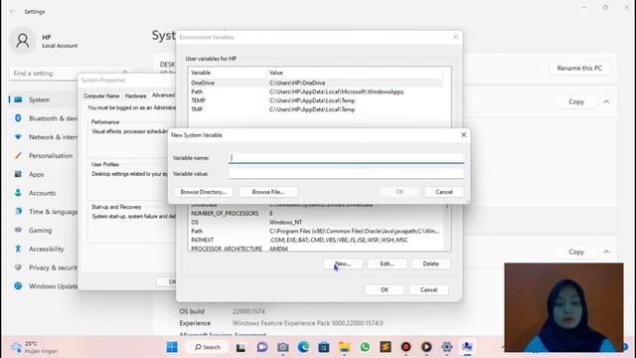636x358 pixels.
Task: Select OneDrive row in user variables
Action: click(316, 83)
